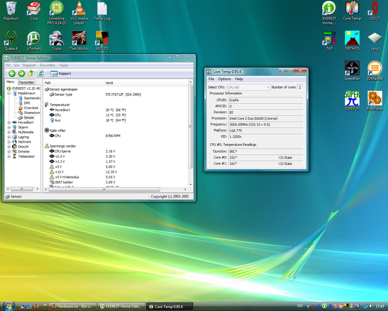Click the cpuz desktop icon
388x311 pixels.
pos(375,41)
